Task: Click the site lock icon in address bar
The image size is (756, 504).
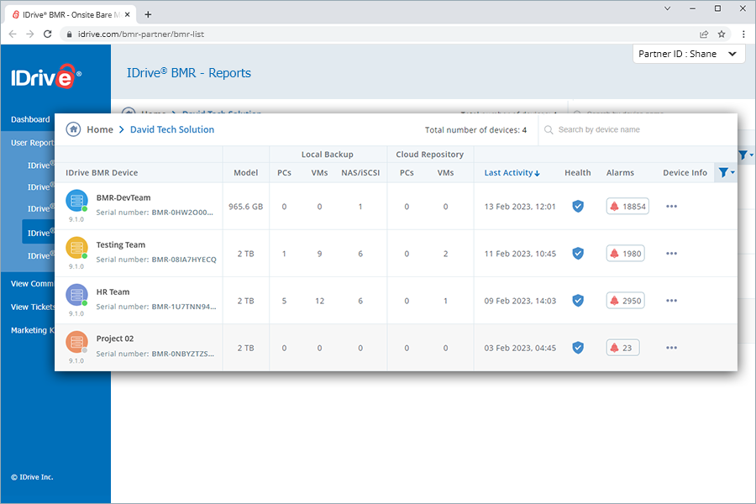Action: click(x=69, y=34)
